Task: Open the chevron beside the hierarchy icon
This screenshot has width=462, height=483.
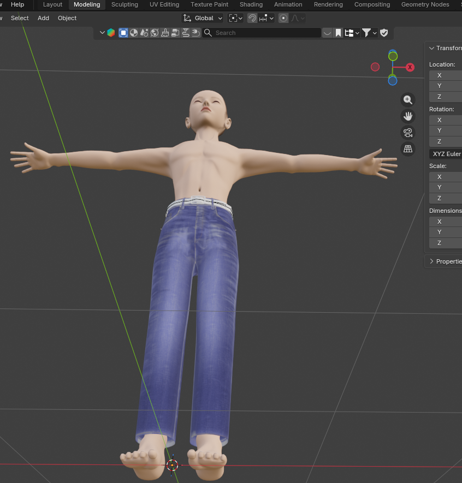Action: [357, 33]
